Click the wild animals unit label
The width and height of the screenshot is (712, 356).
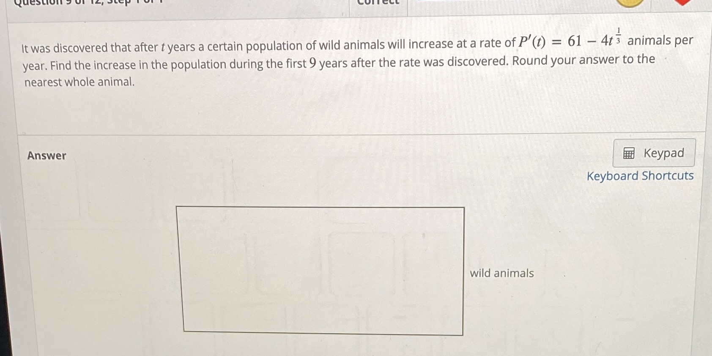pos(501,273)
